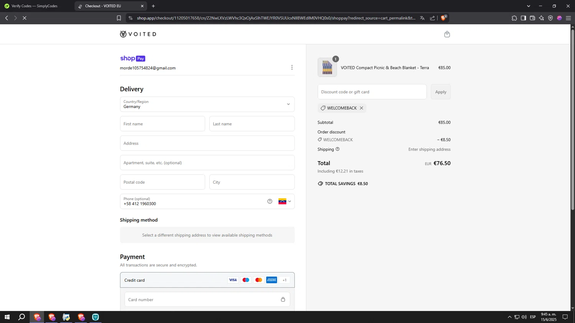This screenshot has width=575, height=323.
Task: Click the taskbar clock showing 9:45 a. m.
Action: click(549, 317)
